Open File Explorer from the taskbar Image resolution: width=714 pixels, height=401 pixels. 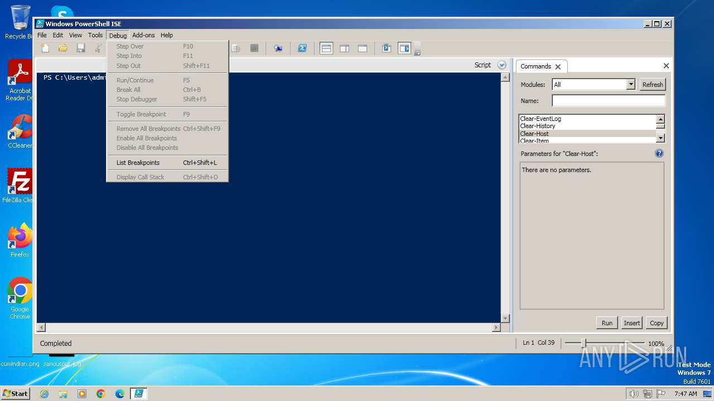[63, 394]
